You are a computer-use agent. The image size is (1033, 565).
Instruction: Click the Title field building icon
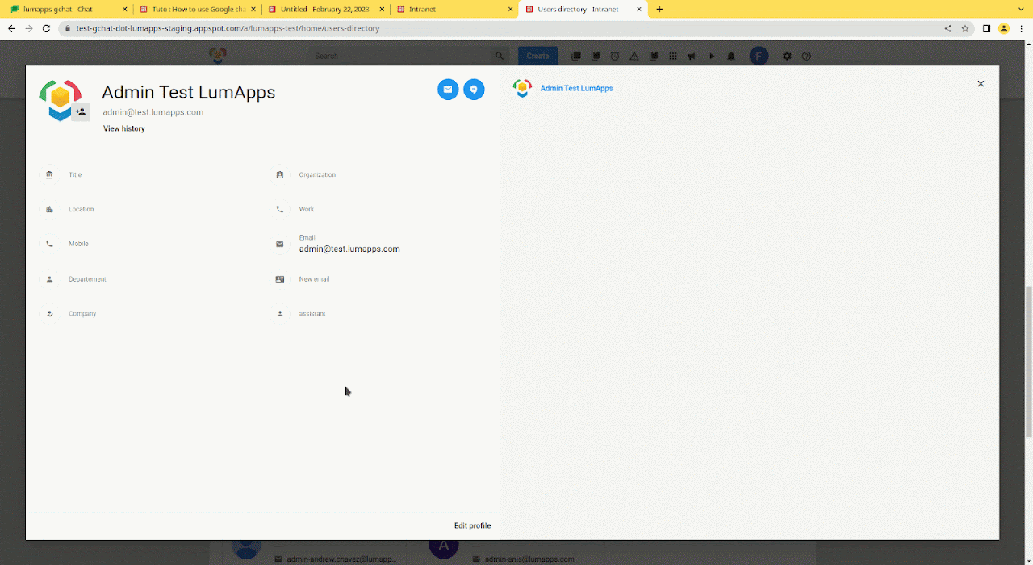50,174
